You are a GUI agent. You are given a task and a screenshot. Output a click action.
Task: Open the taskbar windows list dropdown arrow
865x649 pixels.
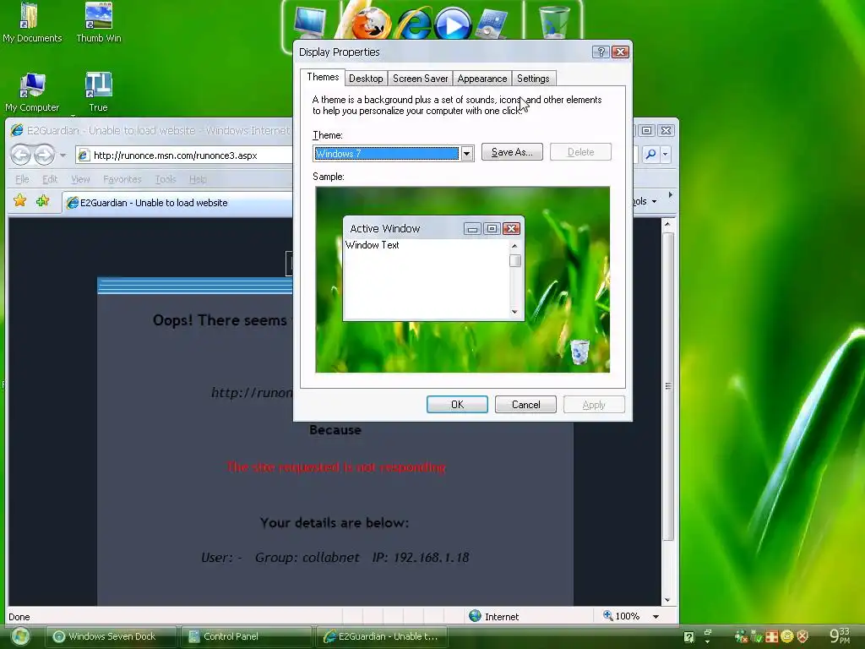(707, 642)
